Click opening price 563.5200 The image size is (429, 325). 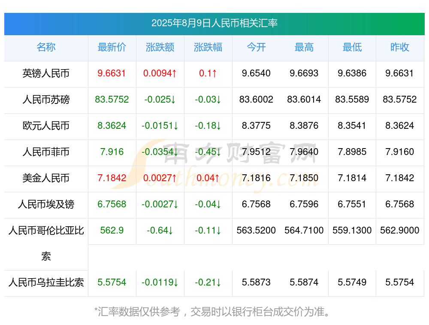coord(256,230)
